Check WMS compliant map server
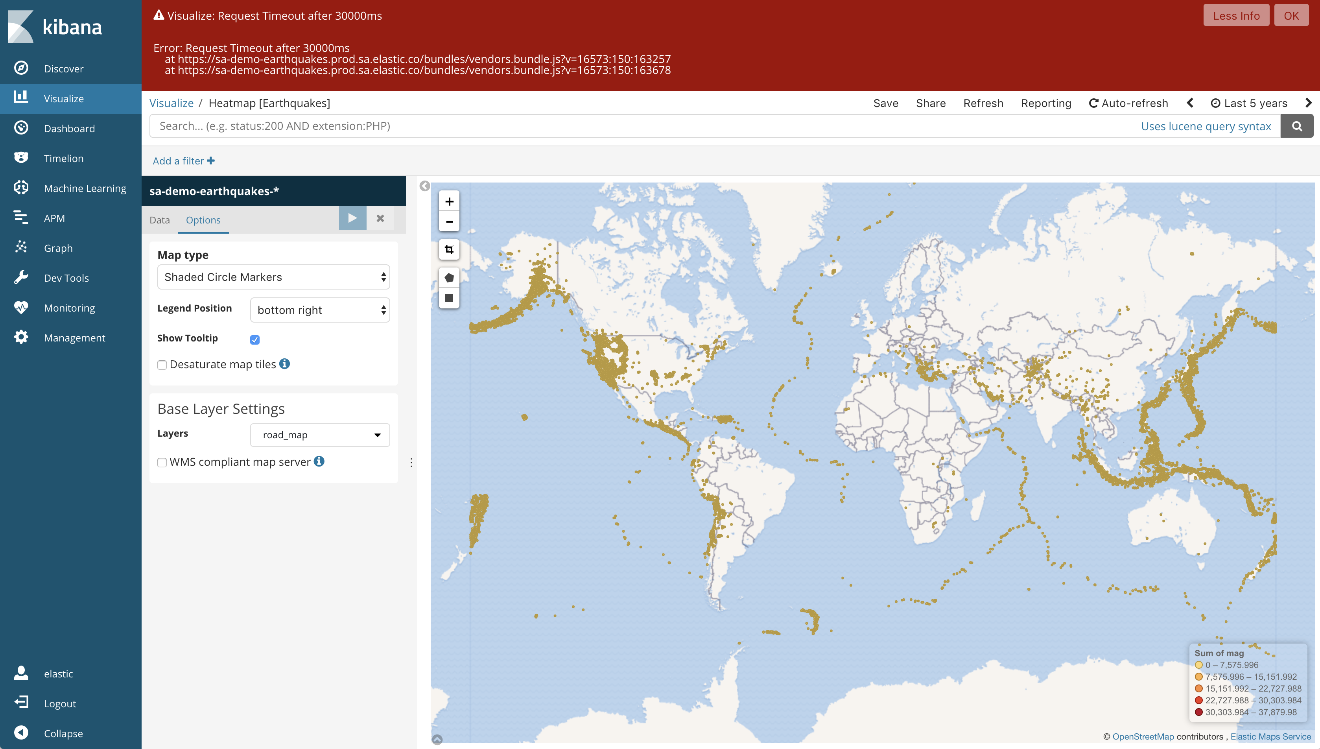 [162, 463]
